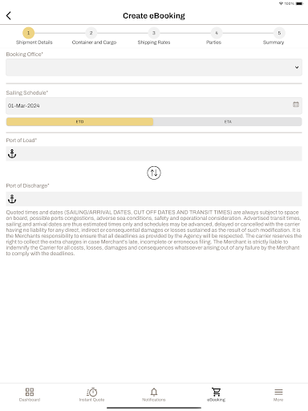Go to step 2 Container and Cargo
This screenshot has height=411, width=308.
[x=94, y=36]
